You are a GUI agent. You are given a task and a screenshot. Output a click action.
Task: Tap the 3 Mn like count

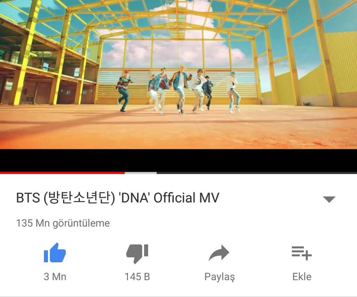tap(55, 276)
